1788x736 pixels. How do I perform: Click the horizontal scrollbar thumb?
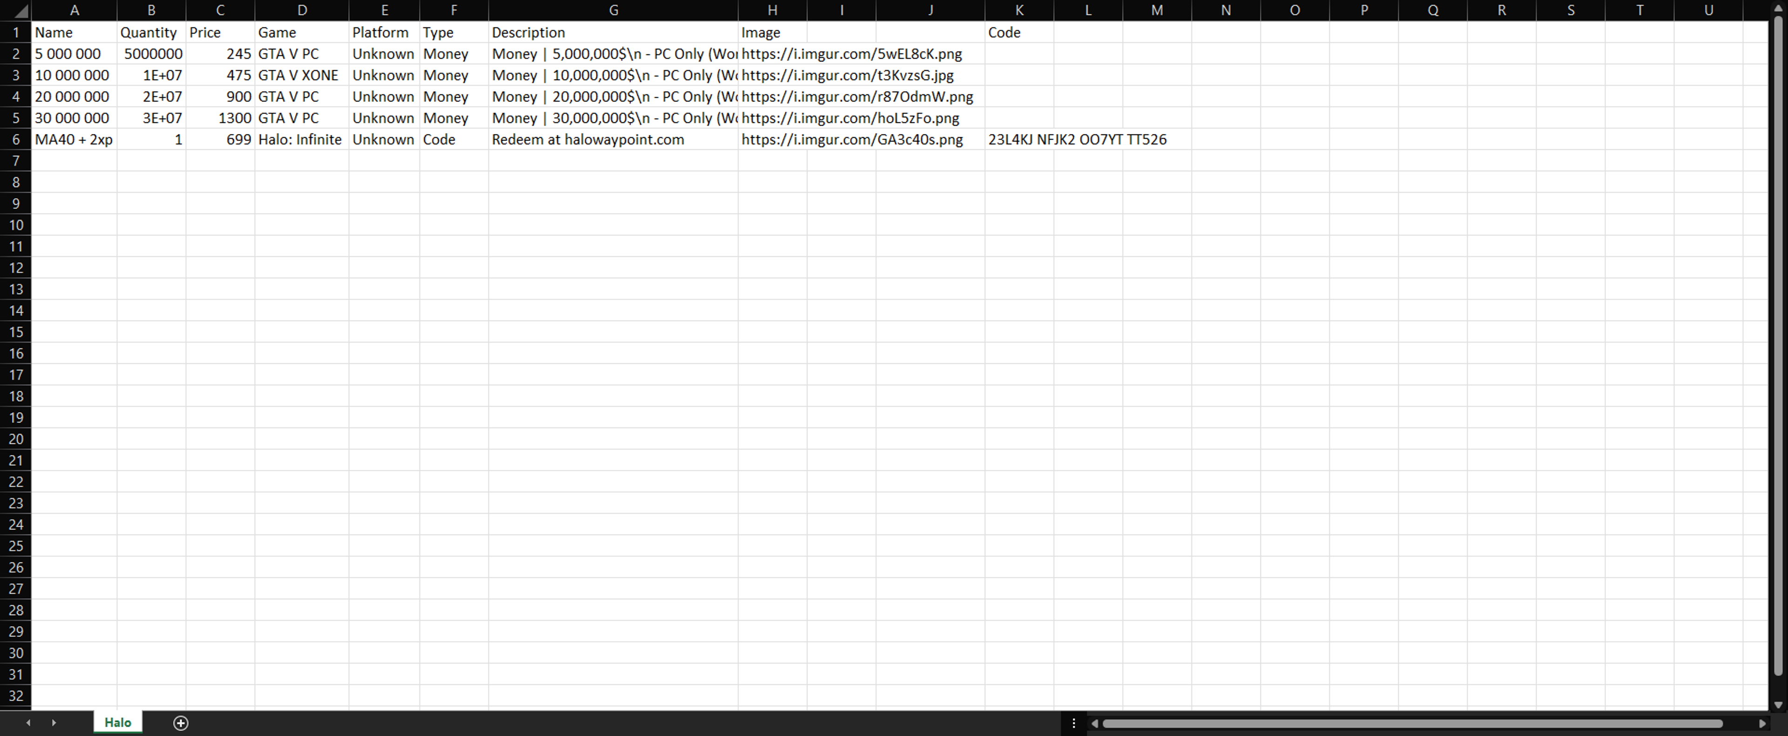(x=1413, y=723)
